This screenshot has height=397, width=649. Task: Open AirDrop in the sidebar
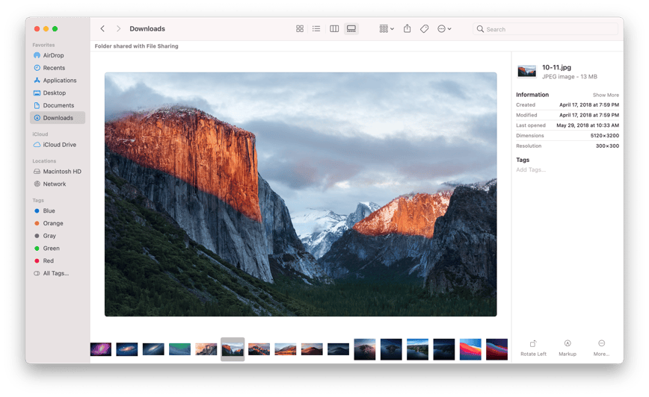tap(58, 55)
